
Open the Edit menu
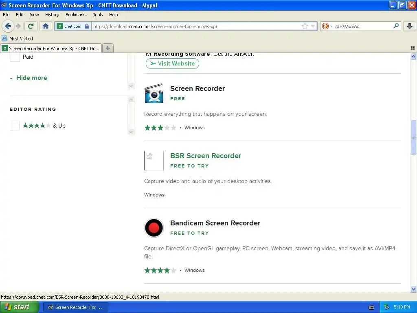(x=20, y=15)
